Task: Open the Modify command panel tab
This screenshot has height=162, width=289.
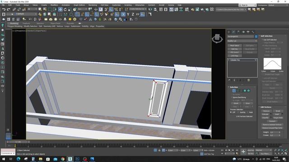Action: (x=233, y=32)
